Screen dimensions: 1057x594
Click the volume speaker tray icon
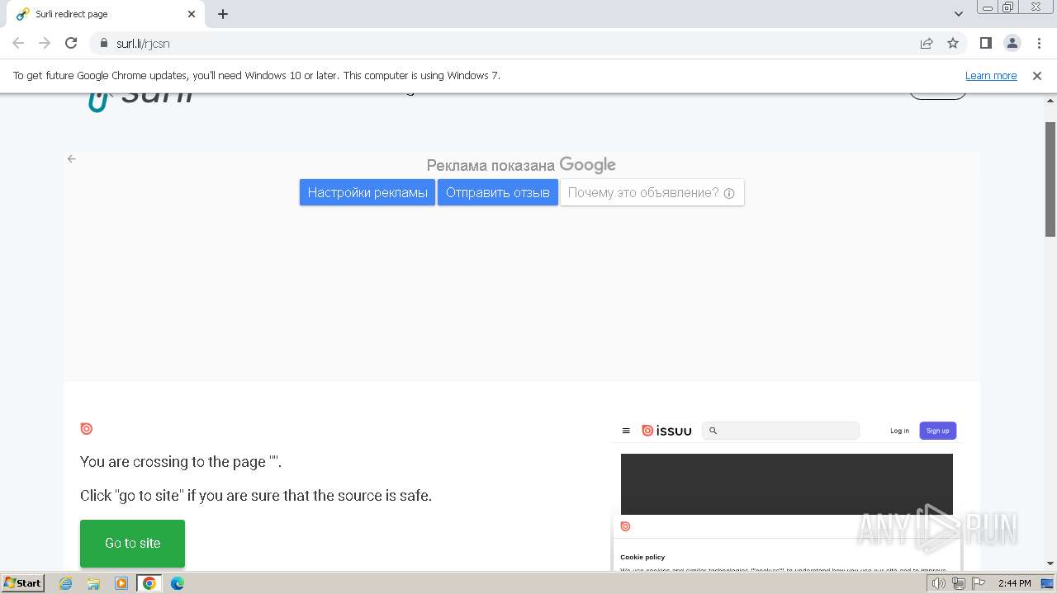pyautogui.click(x=939, y=583)
